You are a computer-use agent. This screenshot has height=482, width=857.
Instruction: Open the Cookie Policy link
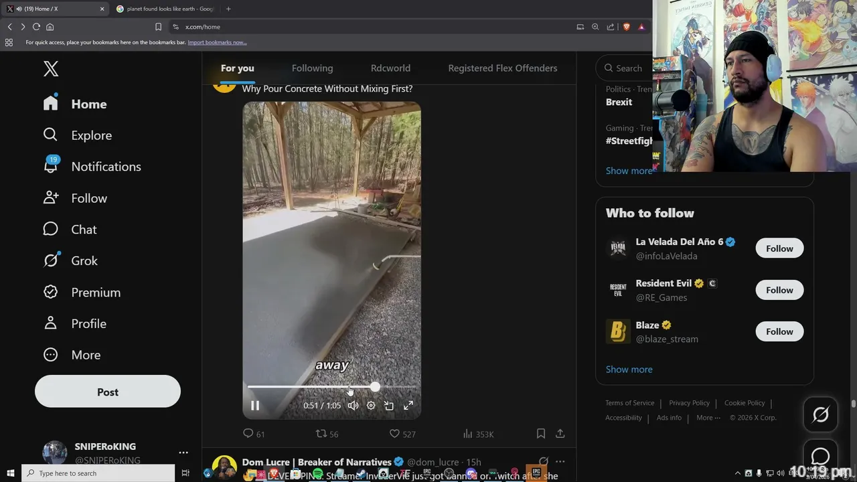coord(745,403)
